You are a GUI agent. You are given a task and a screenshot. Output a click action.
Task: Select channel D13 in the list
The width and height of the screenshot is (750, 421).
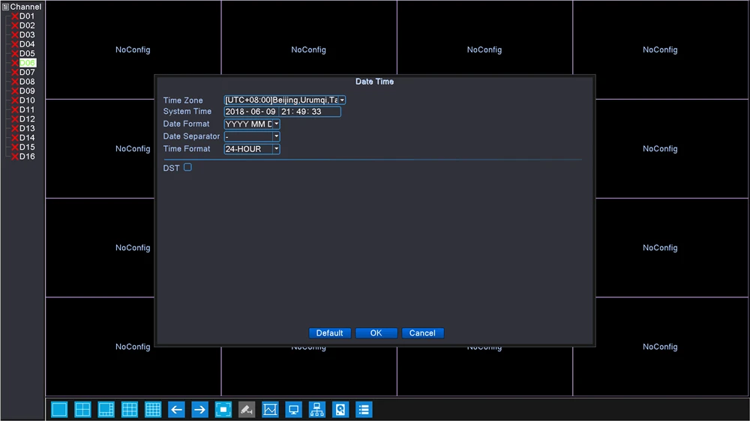coord(27,129)
